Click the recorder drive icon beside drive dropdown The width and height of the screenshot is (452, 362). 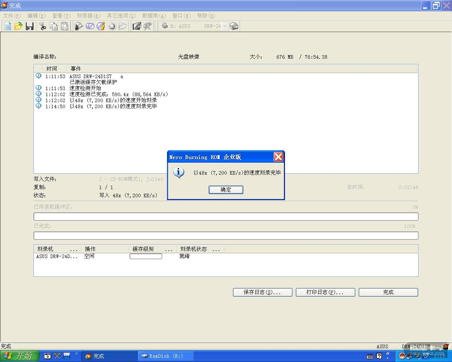point(234,26)
